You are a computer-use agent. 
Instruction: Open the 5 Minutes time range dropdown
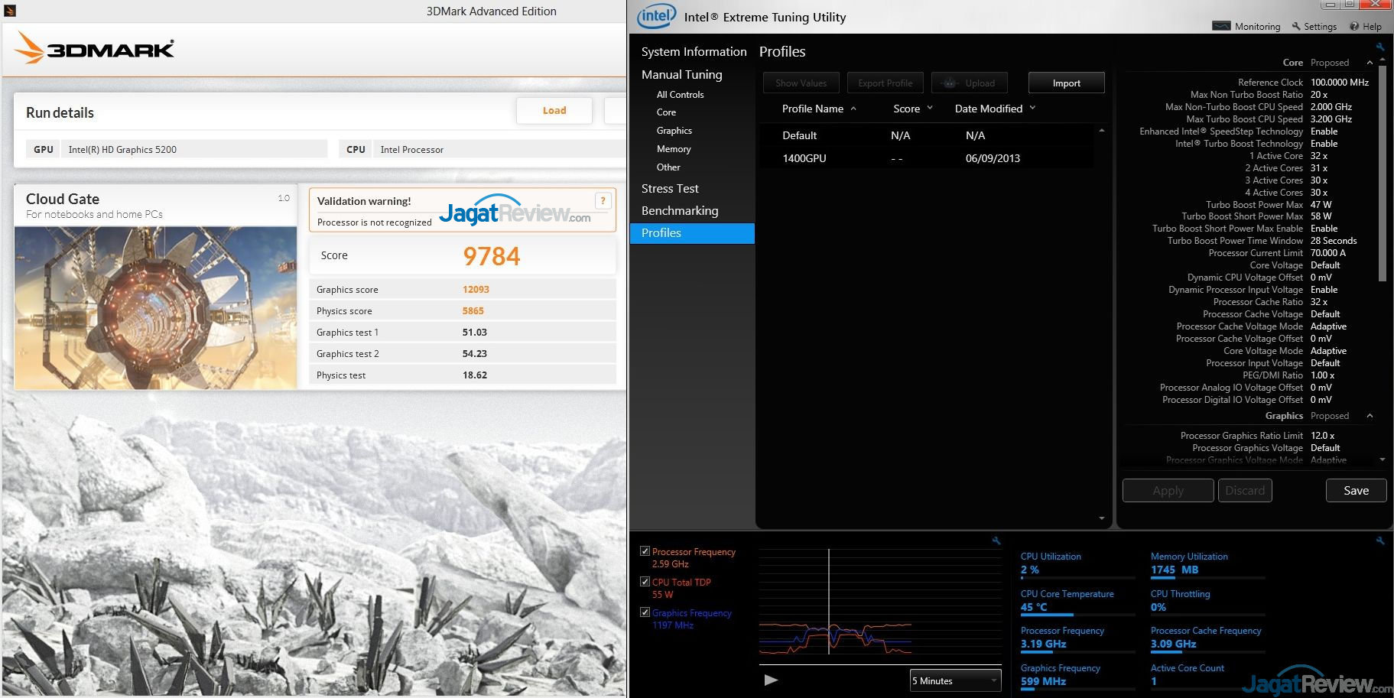955,680
